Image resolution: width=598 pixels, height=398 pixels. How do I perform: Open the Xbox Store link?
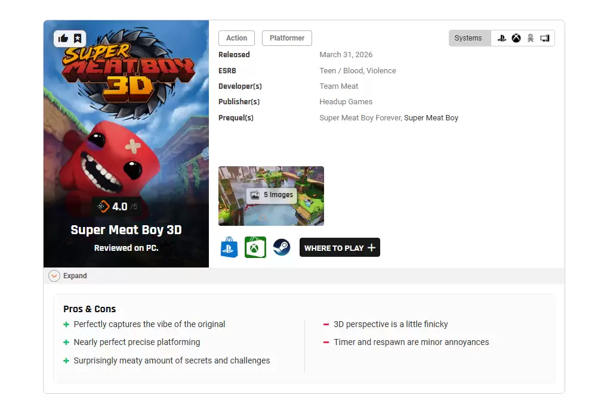(255, 247)
